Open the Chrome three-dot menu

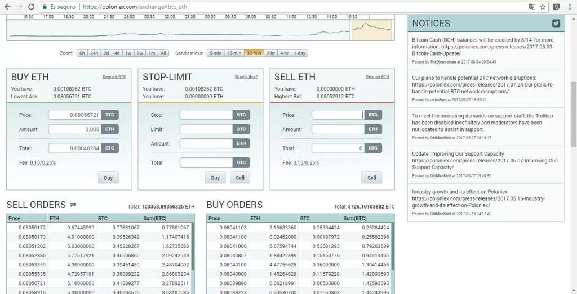pyautogui.click(x=570, y=7)
